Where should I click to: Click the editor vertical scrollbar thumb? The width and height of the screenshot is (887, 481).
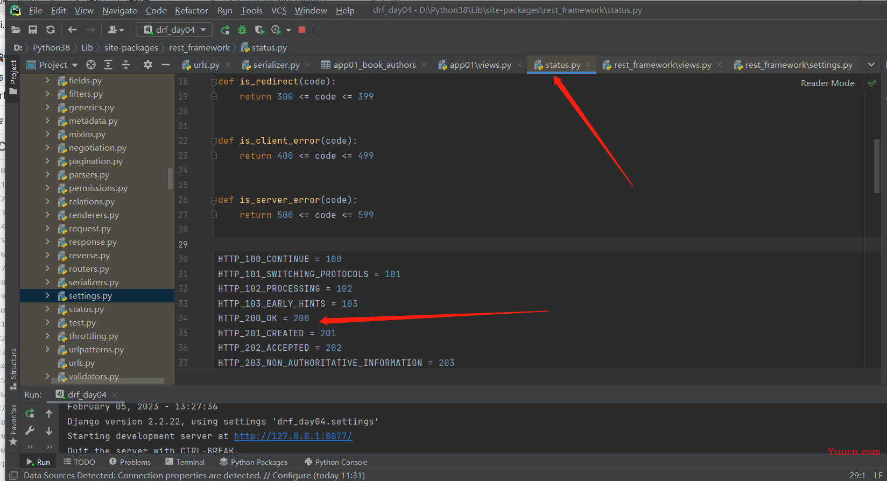[x=877, y=166]
